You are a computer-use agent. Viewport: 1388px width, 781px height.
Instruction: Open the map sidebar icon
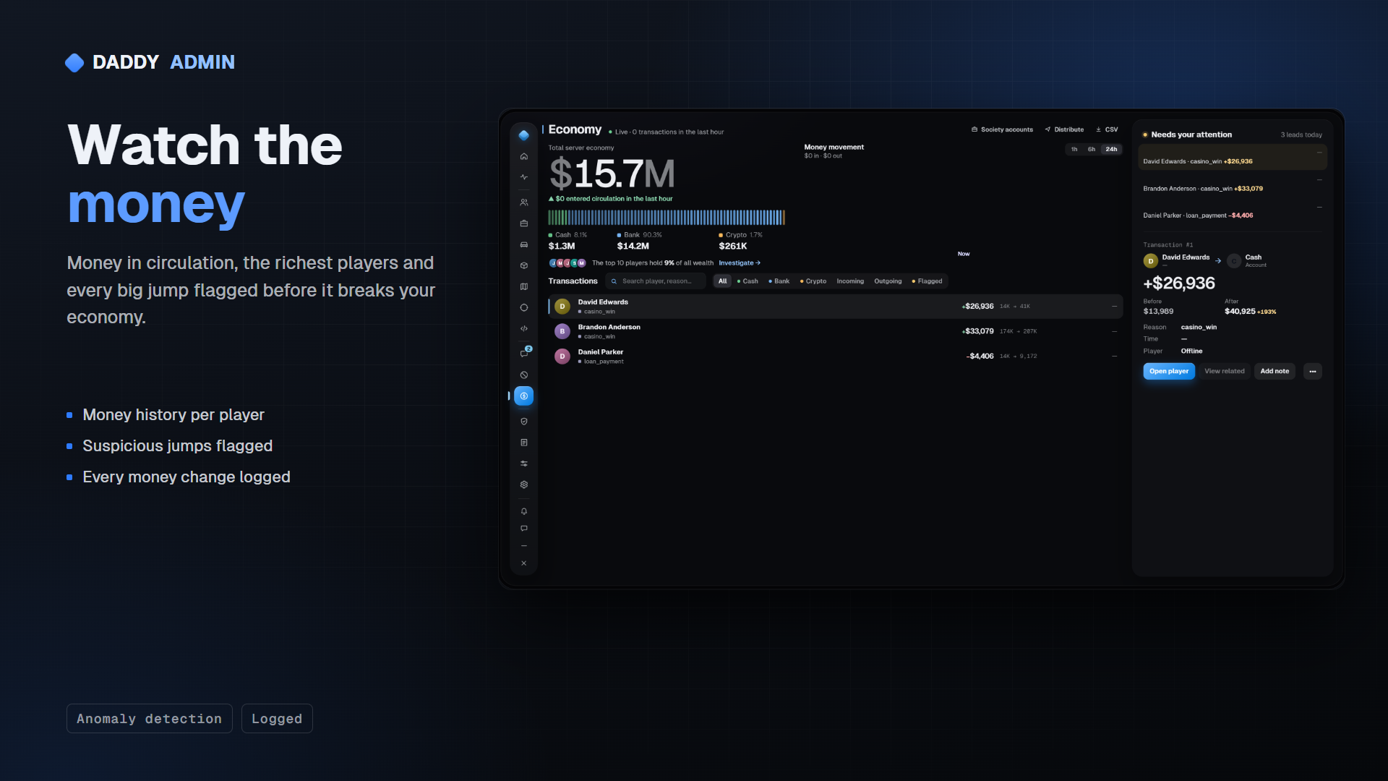[524, 286]
